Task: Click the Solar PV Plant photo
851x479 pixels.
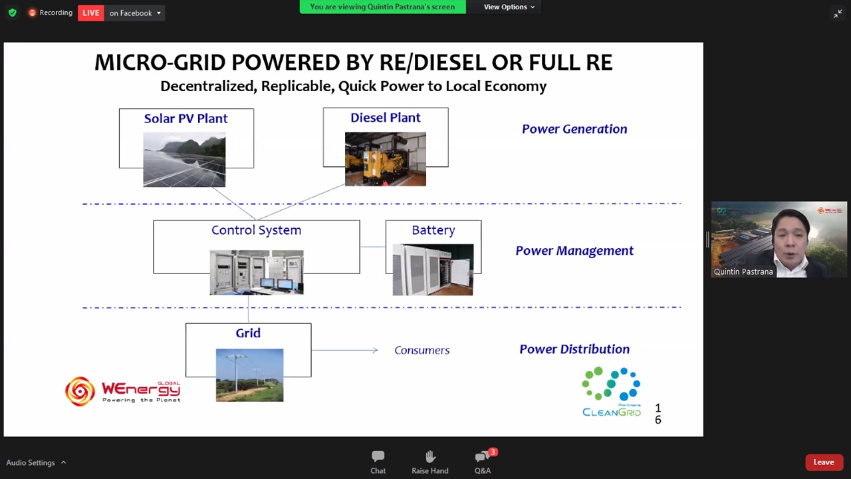Action: 184,160
